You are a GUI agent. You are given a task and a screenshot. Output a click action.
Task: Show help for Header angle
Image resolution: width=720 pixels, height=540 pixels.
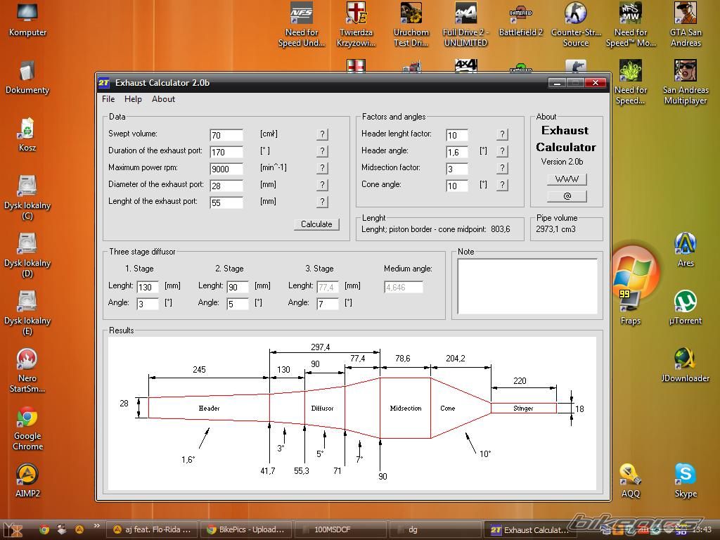[x=502, y=151]
